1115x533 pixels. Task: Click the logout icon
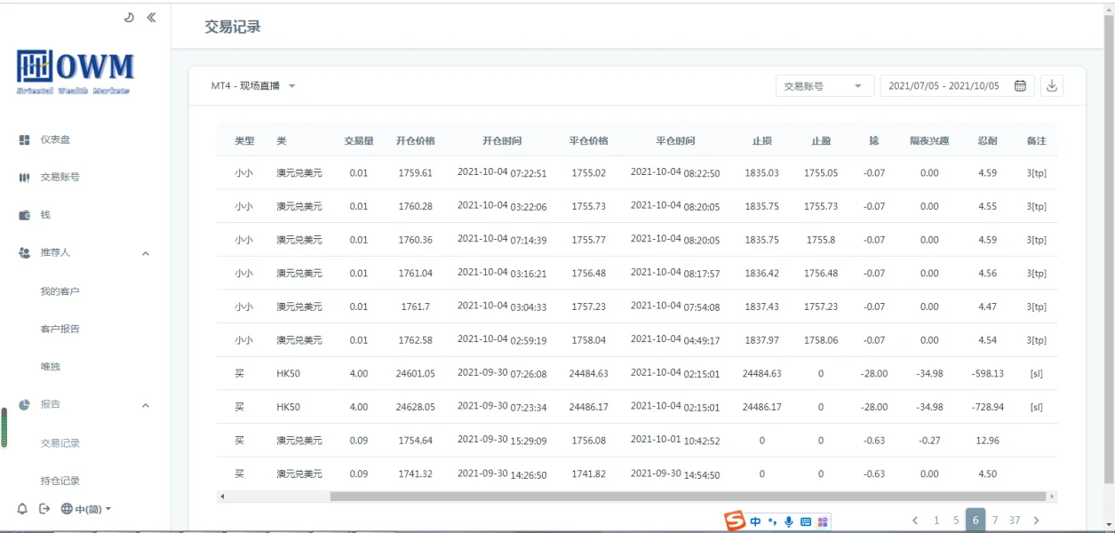click(44, 509)
